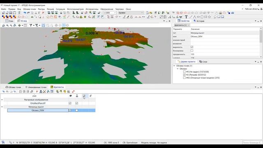Image resolution: width=263 pixels, height=148 pixels.
Task: Collapse 'Матрицы высот' group
Action: pyautogui.click(x=2, y=107)
